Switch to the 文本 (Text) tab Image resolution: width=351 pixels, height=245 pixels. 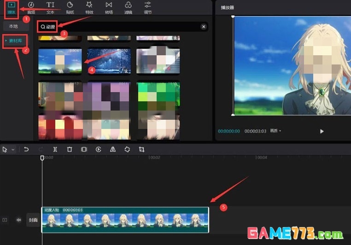tap(50, 7)
